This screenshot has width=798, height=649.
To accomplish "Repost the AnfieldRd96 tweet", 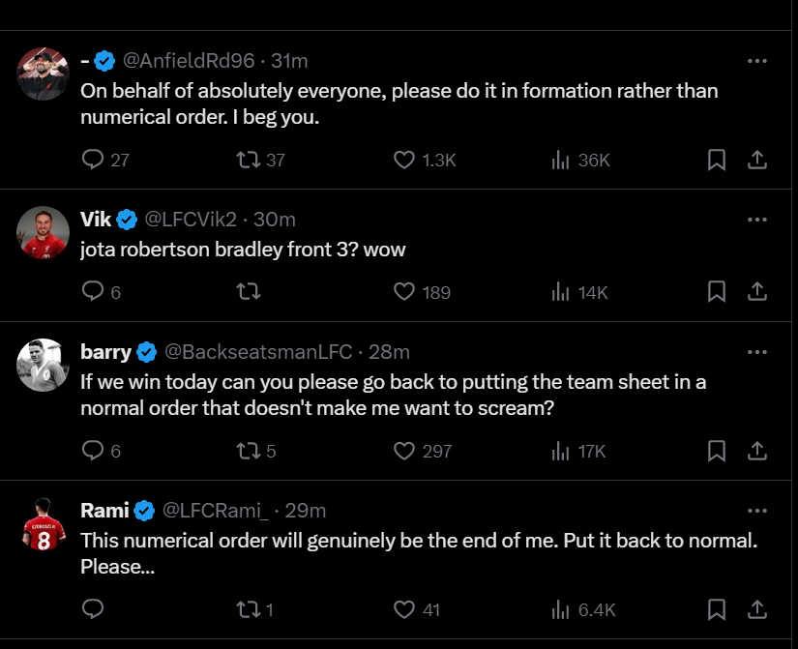I will click(249, 160).
